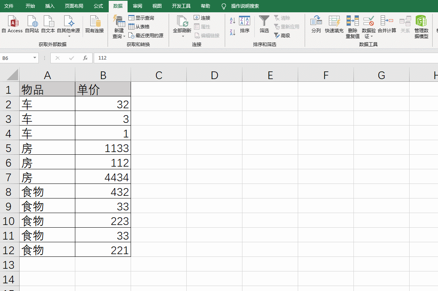Toggle the 筛选 filter funnel
This screenshot has height=291, width=438.
coord(264,25)
